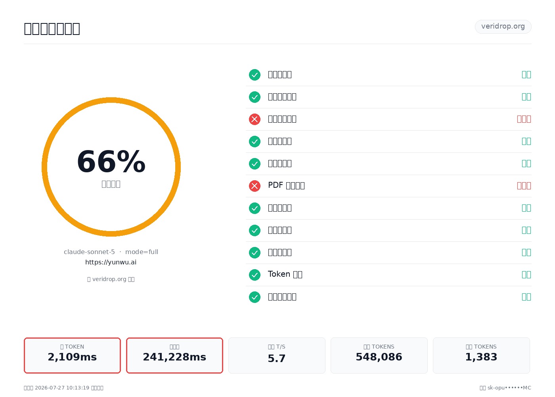Image resolution: width=555 pixels, height=397 pixels.
Task: Click the green status text on the Token row
Action: pos(526,274)
